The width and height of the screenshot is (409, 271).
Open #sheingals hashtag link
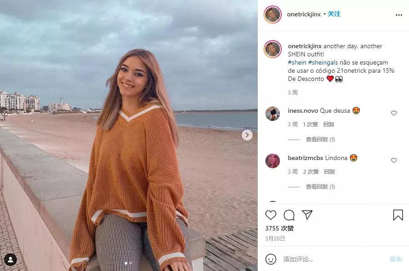(323, 62)
